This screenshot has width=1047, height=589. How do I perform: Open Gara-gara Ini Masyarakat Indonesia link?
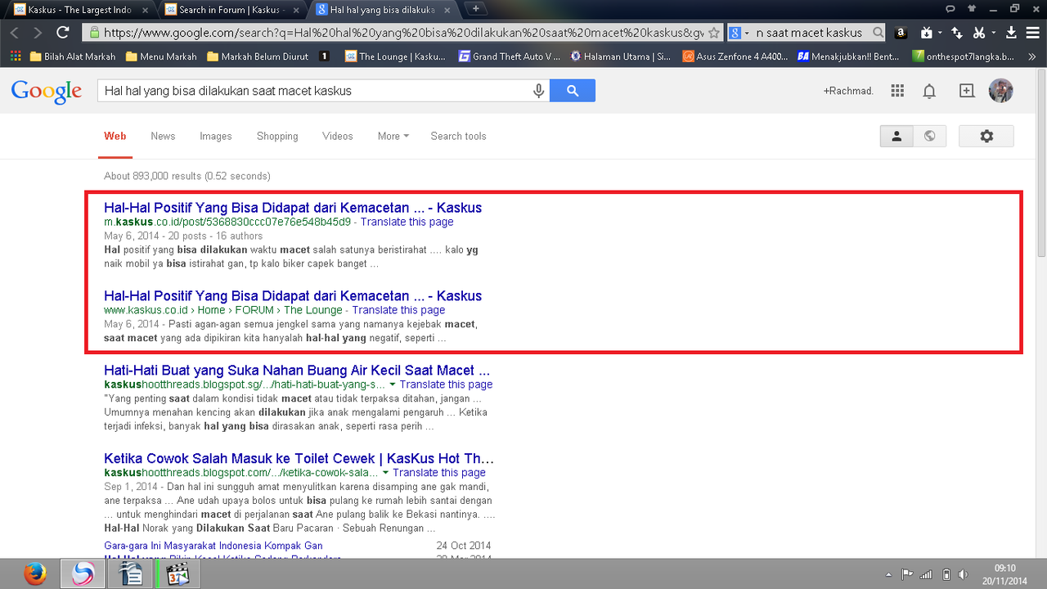pos(213,546)
